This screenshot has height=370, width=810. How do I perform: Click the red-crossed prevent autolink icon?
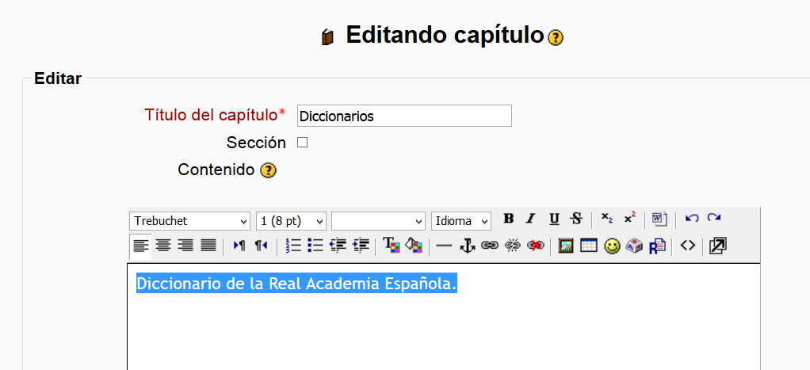535,246
